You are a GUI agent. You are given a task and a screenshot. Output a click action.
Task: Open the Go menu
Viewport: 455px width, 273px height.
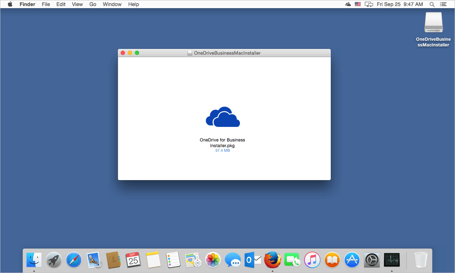tap(93, 4)
